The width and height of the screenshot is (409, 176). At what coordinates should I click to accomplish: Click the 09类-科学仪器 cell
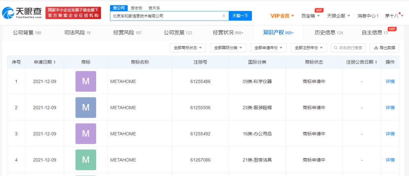pyautogui.click(x=257, y=81)
